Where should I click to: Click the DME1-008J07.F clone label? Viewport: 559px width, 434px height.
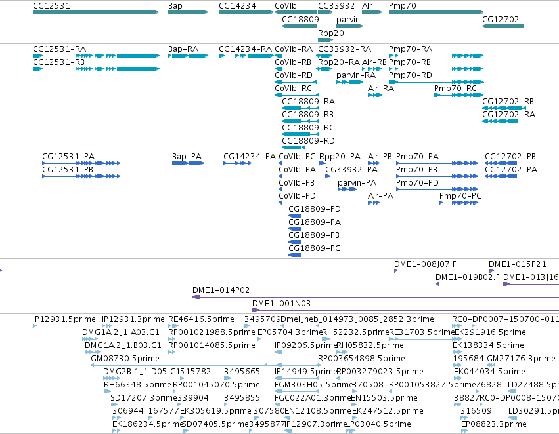[425, 264]
